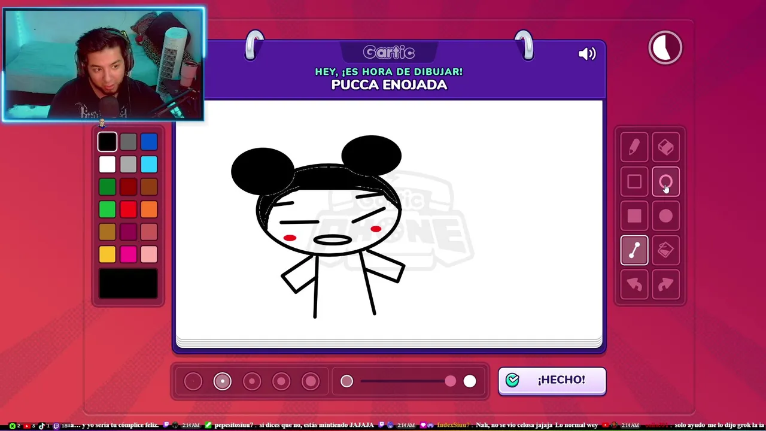766x431 pixels.
Task: Pick the filled circle shape tool
Action: (666, 216)
